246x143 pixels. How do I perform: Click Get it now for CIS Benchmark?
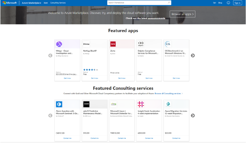pyautogui.click(x=176, y=78)
